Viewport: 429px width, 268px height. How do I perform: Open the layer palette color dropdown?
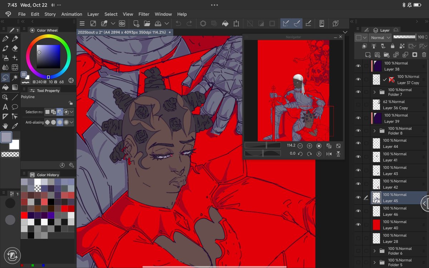361,38
